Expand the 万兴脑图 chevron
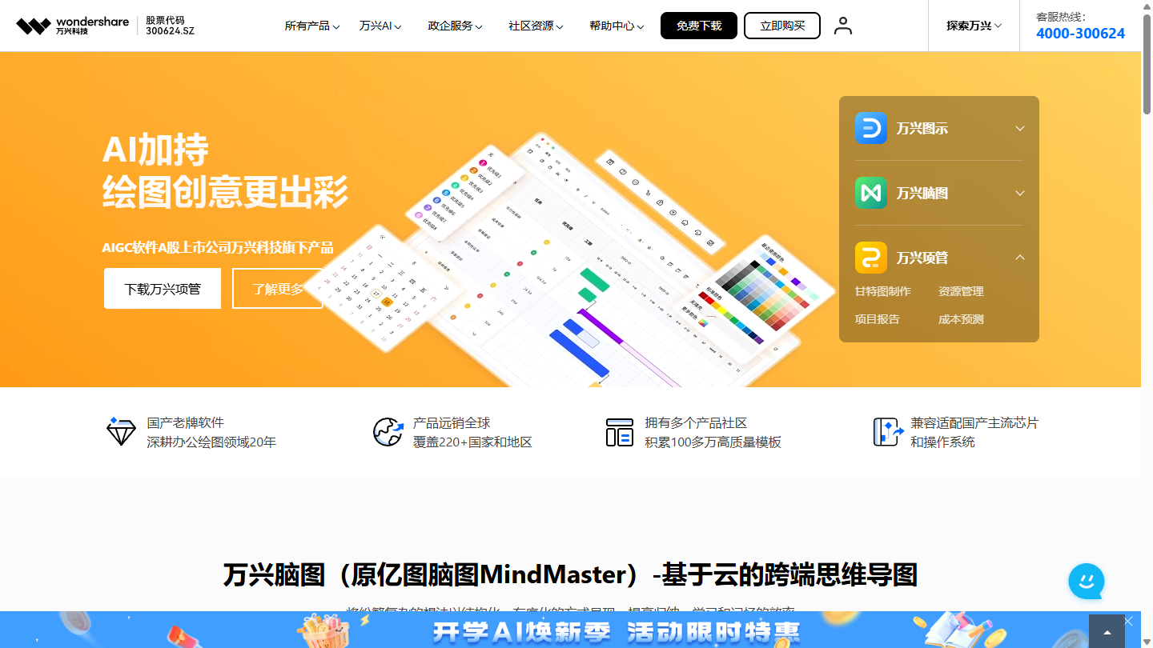Image resolution: width=1153 pixels, height=648 pixels. (1020, 193)
